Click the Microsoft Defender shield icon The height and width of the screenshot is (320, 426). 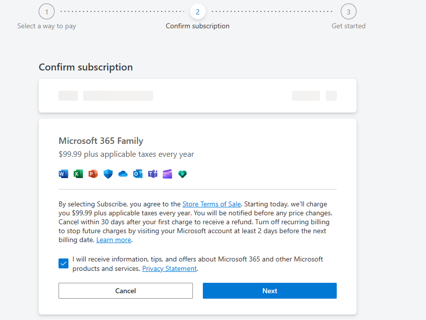coord(108,174)
